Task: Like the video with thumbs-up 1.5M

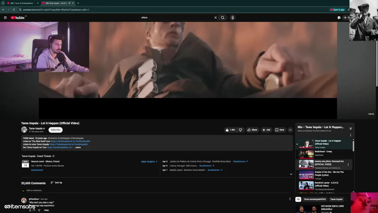Action: 230,130
